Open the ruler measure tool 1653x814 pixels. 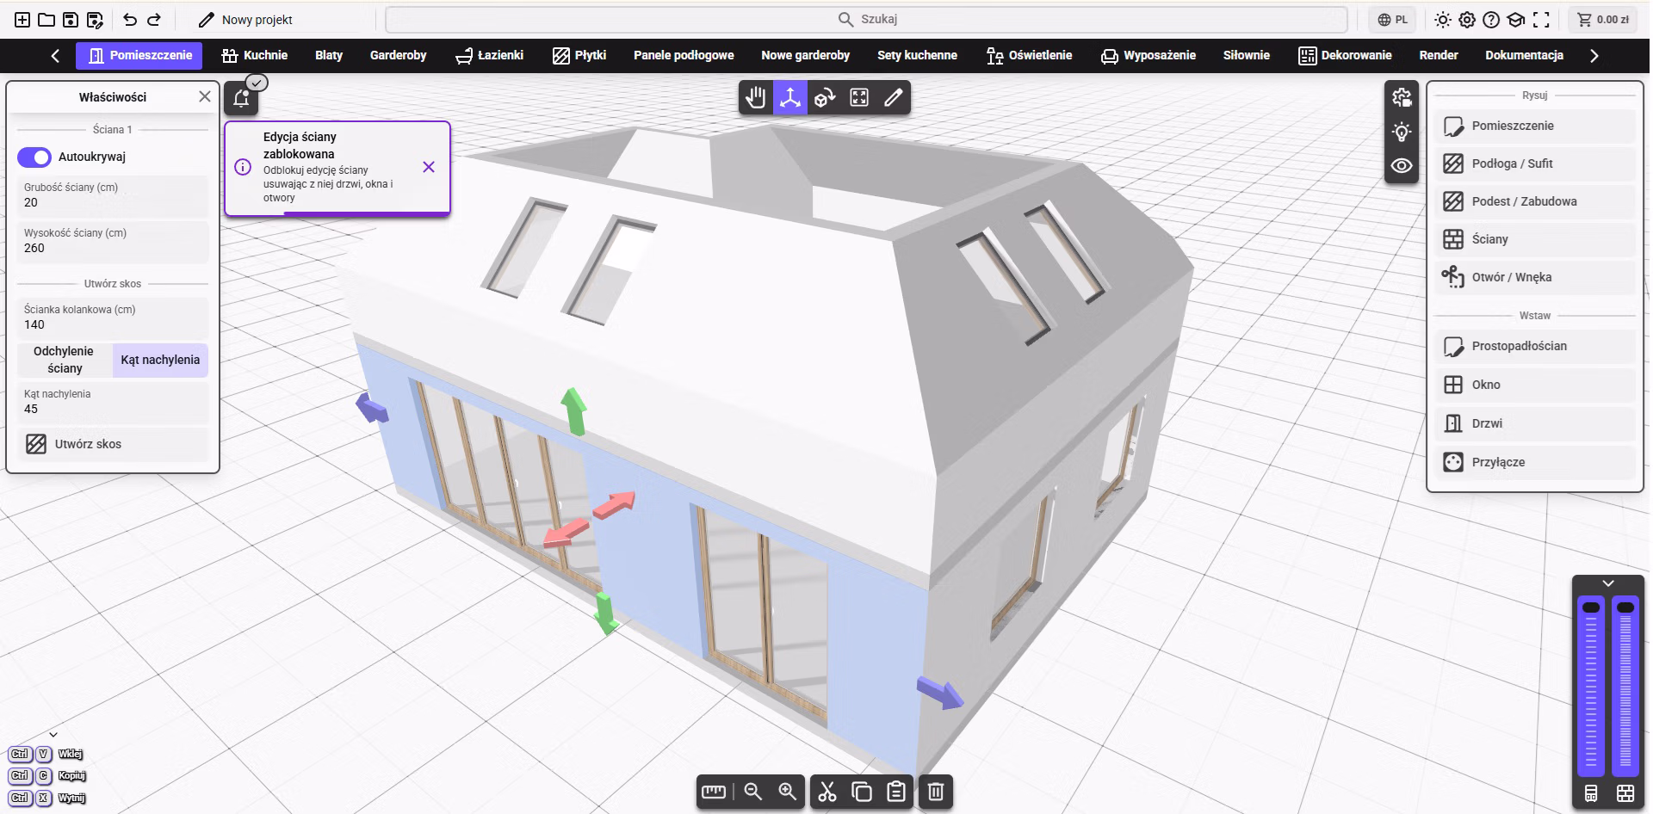pyautogui.click(x=714, y=792)
